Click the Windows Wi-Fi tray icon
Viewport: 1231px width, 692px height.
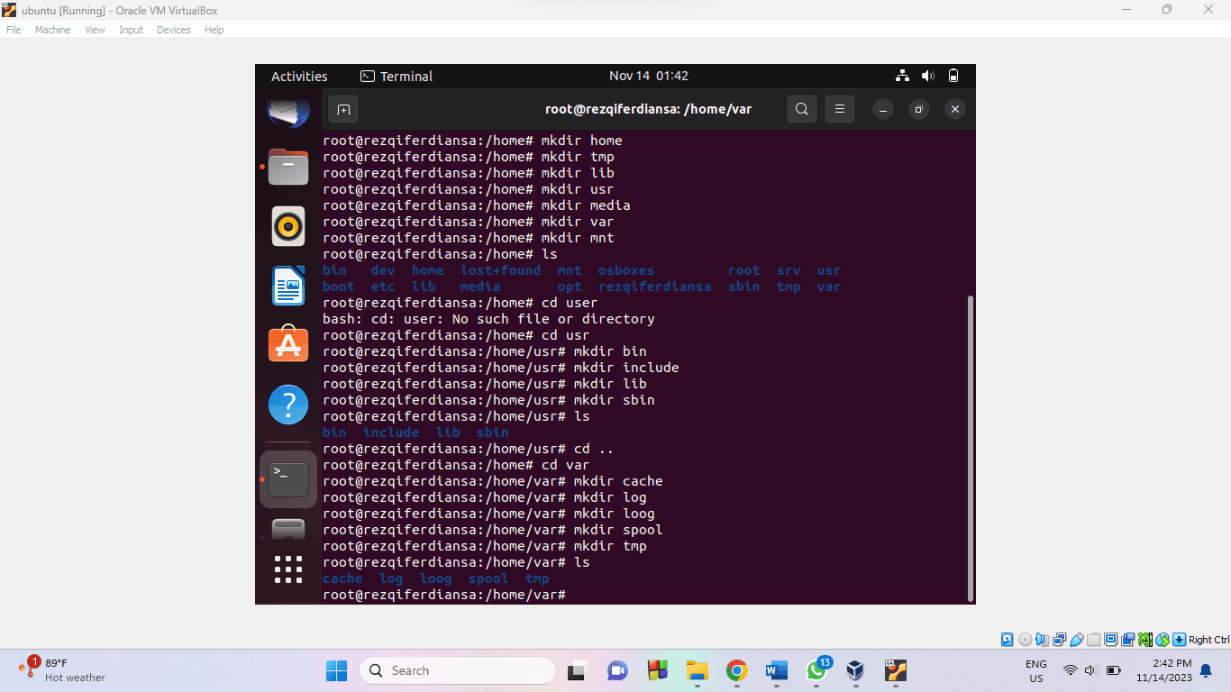tap(1071, 670)
